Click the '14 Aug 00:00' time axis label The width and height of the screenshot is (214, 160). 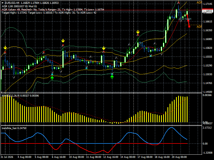pos(128,157)
